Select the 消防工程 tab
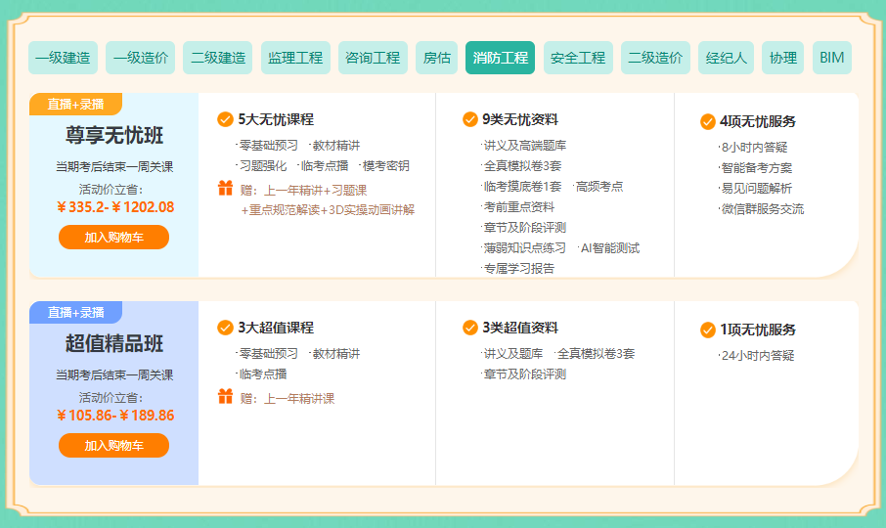The image size is (886, 528). point(501,58)
